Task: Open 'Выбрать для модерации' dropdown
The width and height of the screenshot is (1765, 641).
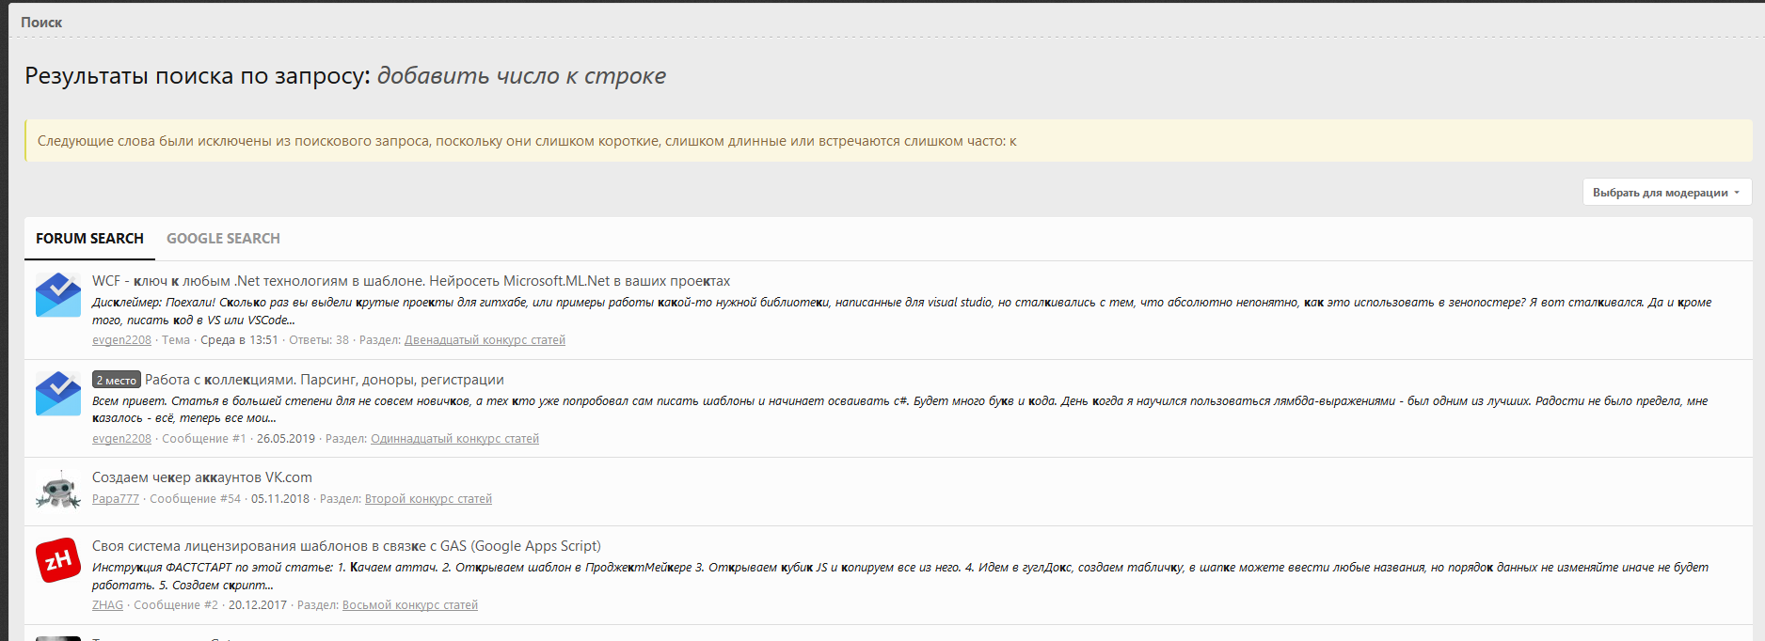Action: coord(1666,193)
